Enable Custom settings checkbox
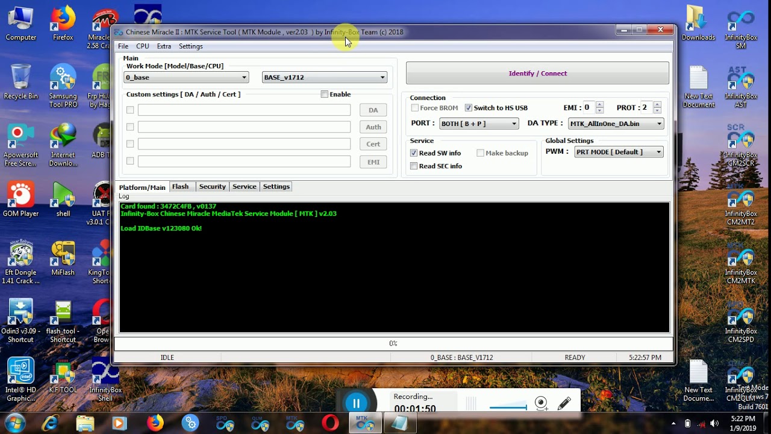 [x=325, y=94]
